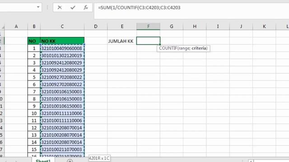Click the formula bar options dots handle
289x162 pixels.
[x=47, y=7]
